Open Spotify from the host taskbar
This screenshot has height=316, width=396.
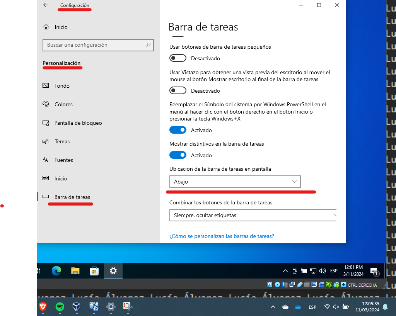[x=60, y=307]
